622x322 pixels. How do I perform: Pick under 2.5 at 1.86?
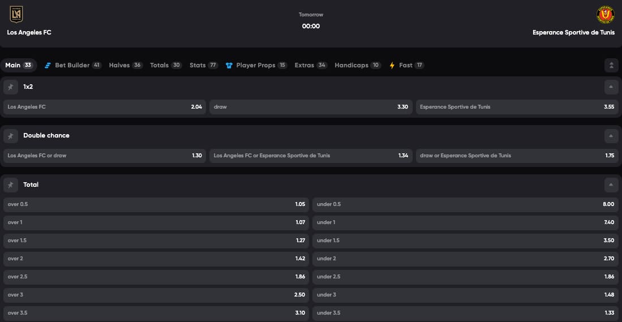click(x=466, y=277)
